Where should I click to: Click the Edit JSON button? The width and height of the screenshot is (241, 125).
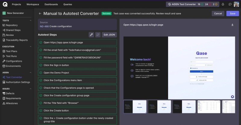click(x=109, y=35)
